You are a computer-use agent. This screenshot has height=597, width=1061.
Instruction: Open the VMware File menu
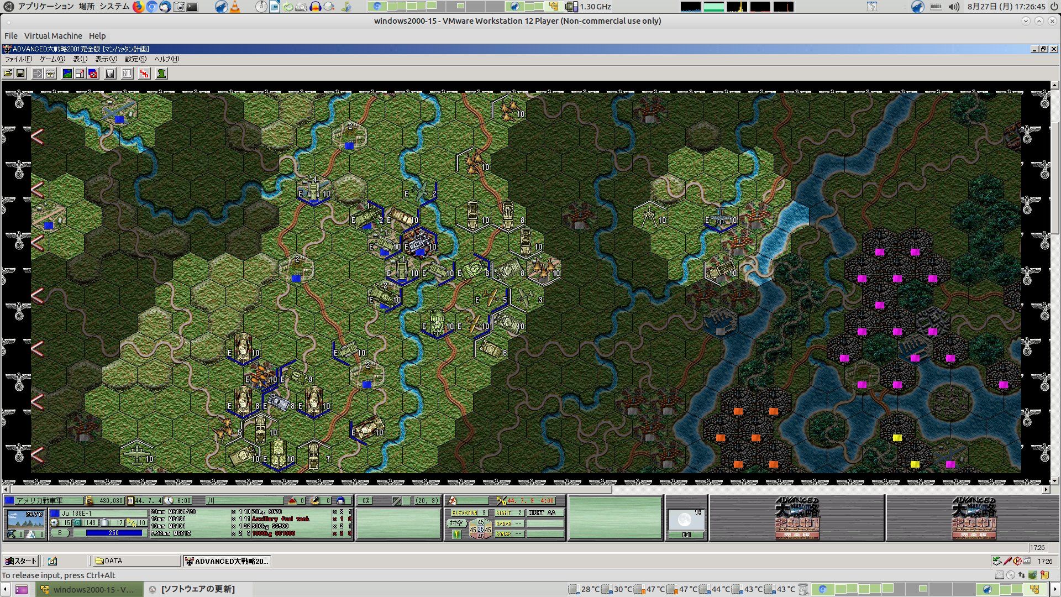[x=11, y=36]
